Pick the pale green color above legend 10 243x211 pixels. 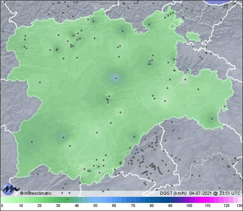pyautogui.click(x=21, y=200)
